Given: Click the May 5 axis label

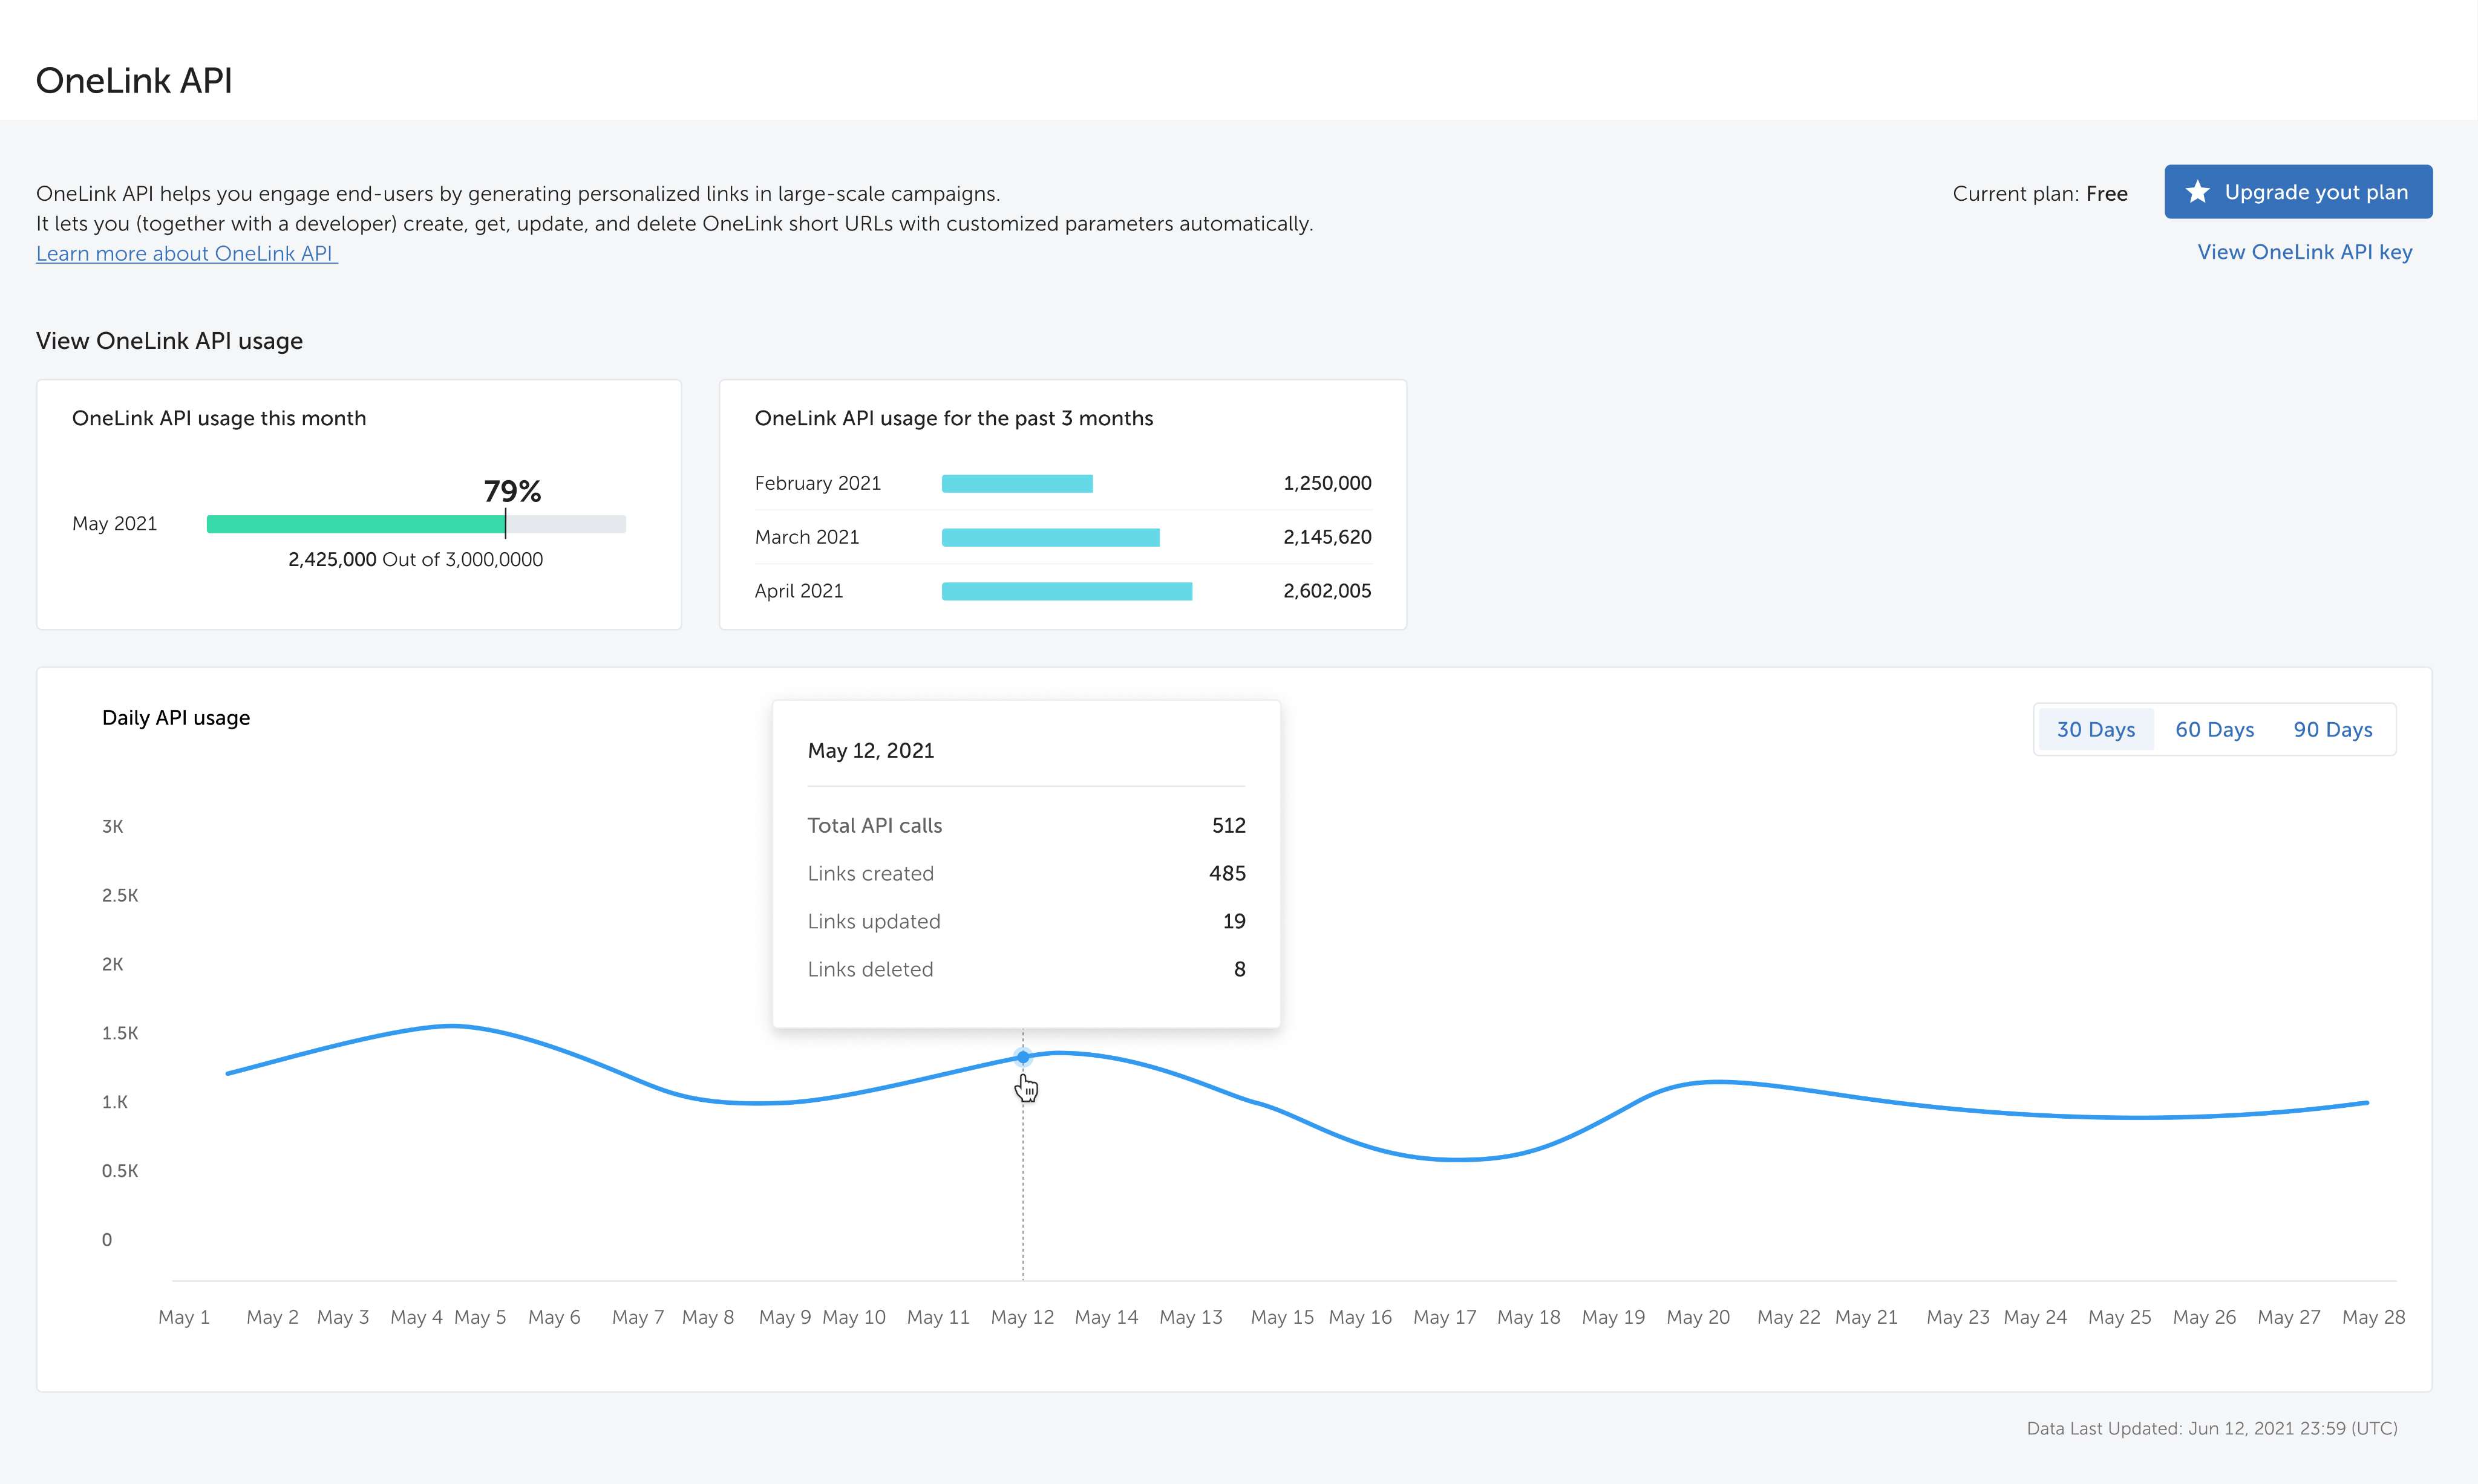Looking at the screenshot, I should coord(479,1317).
